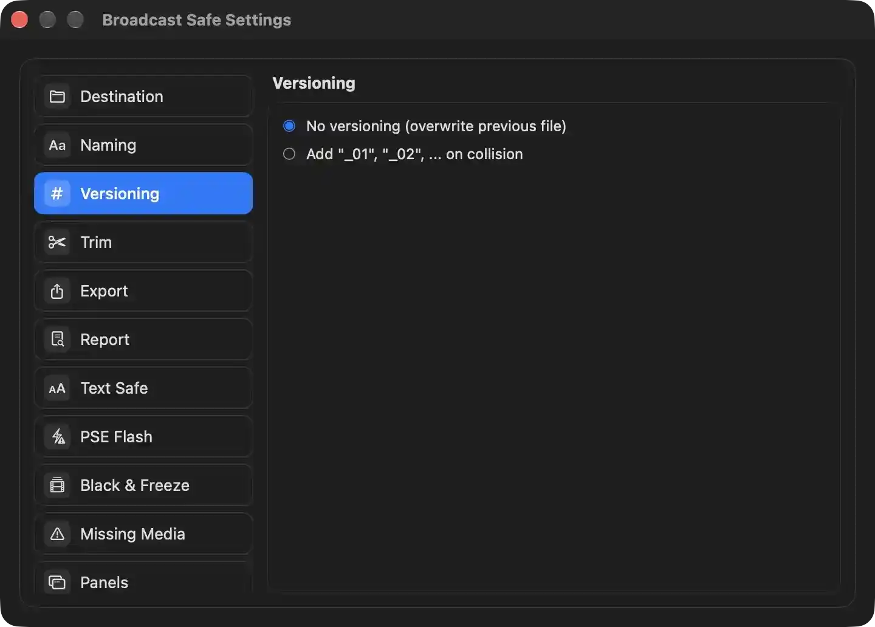
Task: Show the Report settings pane
Action: tap(143, 340)
